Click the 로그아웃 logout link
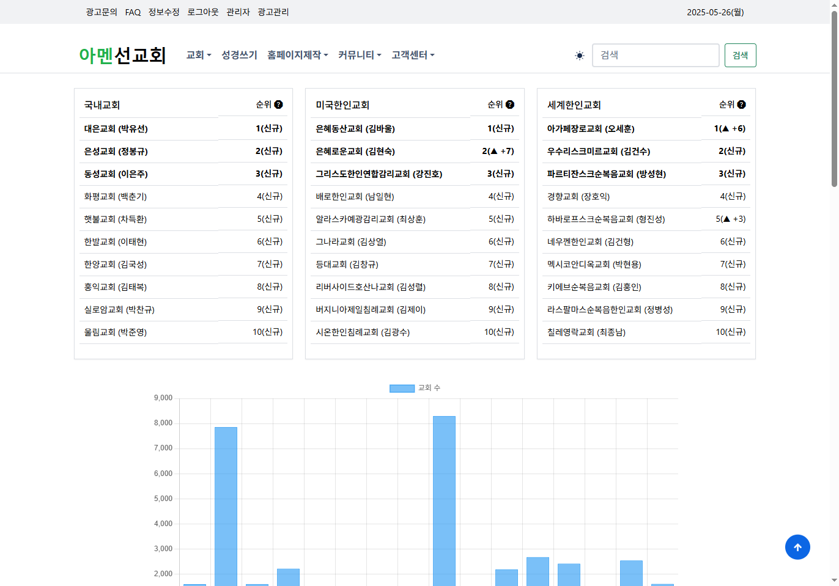 tap(202, 12)
